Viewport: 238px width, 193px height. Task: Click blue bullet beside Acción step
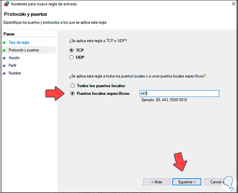pos(4,58)
